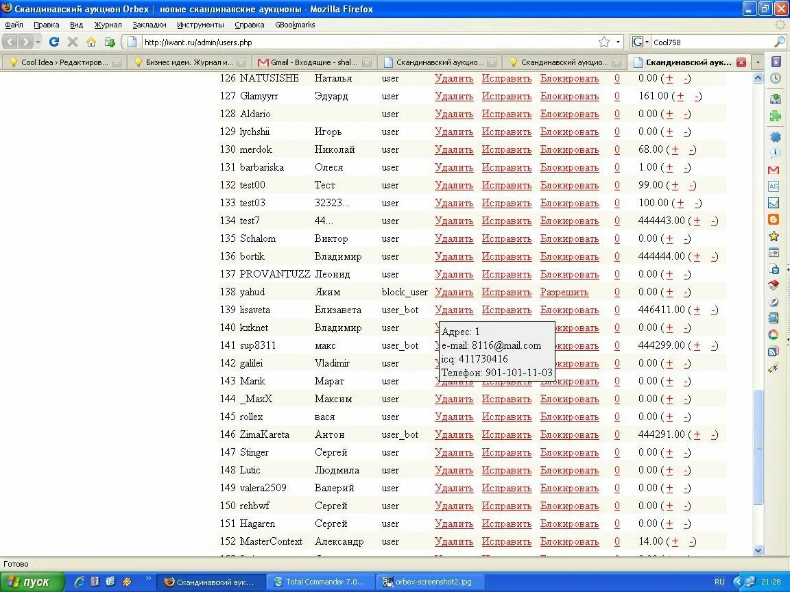The image size is (790, 592).
Task: Launch Internet Explorer from quick launch
Action: point(79,582)
